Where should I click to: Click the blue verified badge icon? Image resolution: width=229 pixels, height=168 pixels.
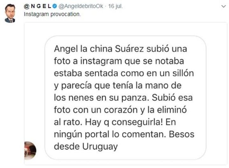[55, 6]
